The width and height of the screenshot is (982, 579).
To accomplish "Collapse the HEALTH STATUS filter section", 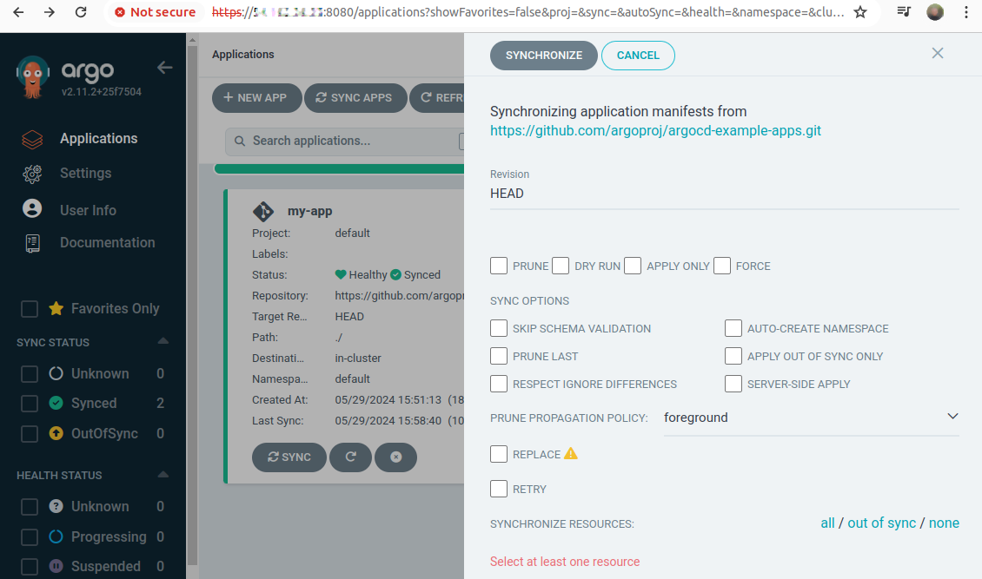I will [x=163, y=475].
